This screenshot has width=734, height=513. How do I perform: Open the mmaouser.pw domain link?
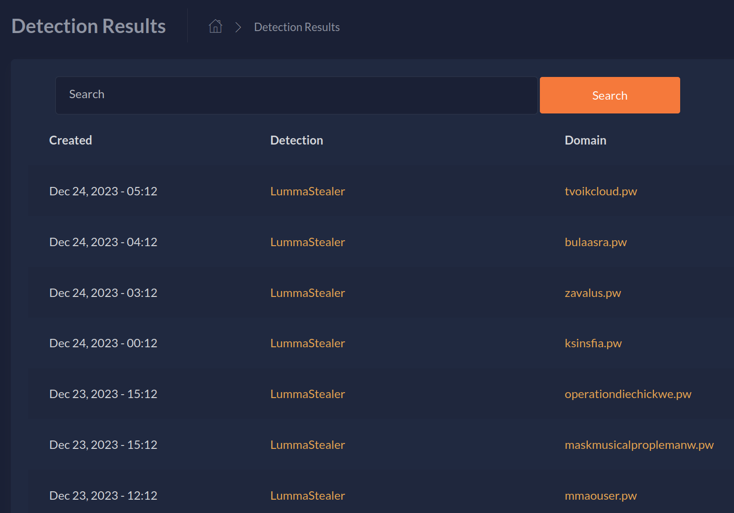click(601, 496)
